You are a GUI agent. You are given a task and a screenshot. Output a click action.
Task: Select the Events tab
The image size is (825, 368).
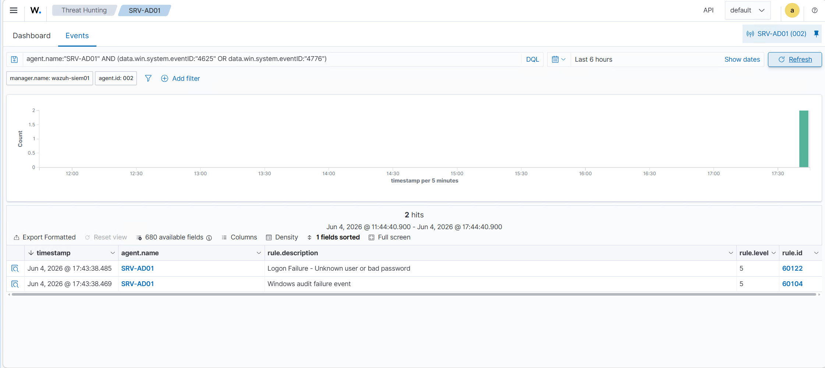(77, 36)
